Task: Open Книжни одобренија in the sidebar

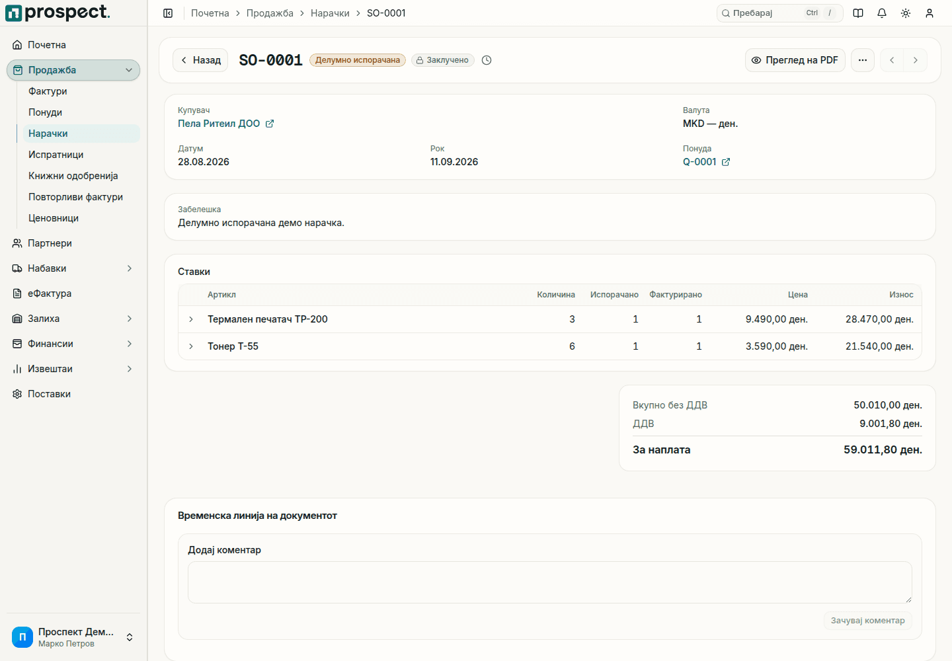Action: 81,176
